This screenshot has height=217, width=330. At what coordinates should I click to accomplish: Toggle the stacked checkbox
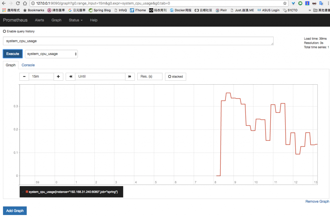coord(170,76)
